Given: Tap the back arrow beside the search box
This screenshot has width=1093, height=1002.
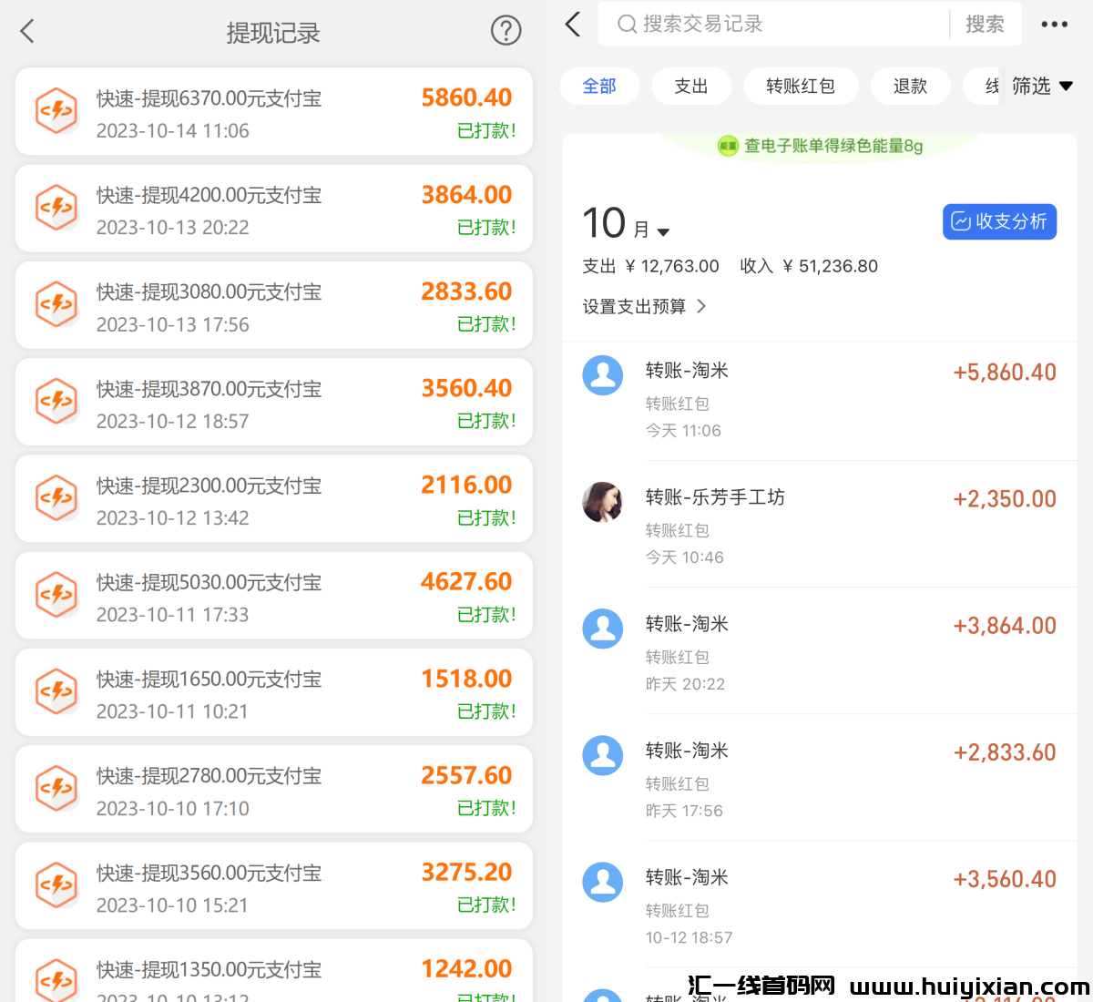Looking at the screenshot, I should [x=573, y=25].
